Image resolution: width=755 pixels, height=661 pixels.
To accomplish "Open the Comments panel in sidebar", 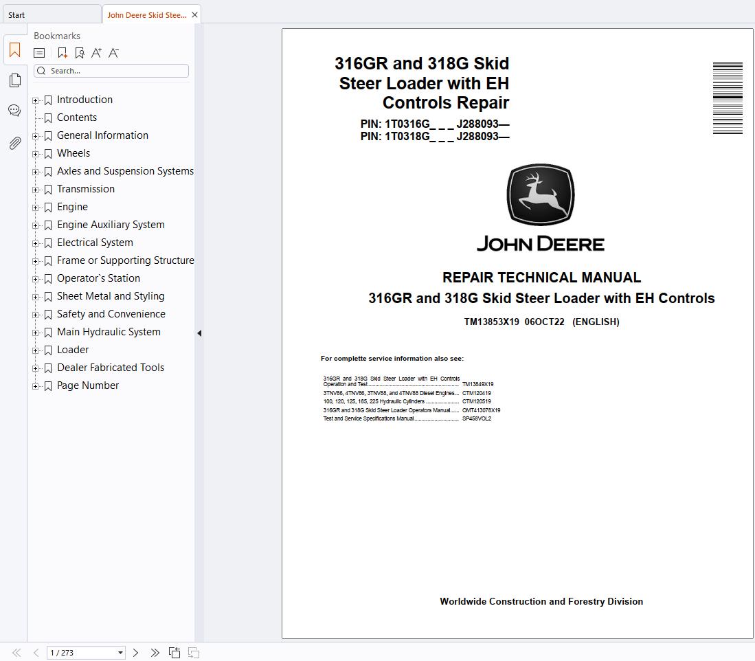I will (14, 111).
